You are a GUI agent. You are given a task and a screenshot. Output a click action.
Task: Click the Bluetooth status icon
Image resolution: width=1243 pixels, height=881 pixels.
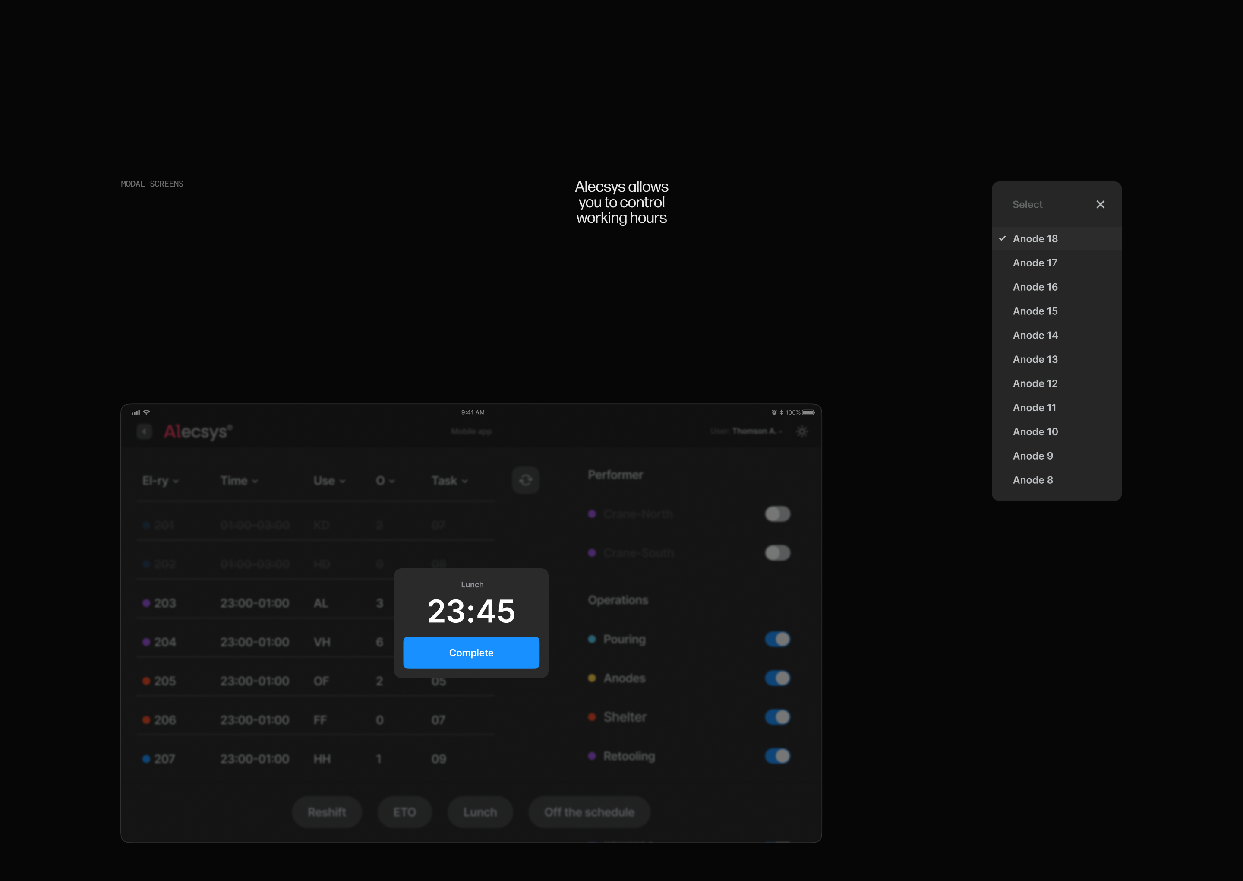pos(781,412)
